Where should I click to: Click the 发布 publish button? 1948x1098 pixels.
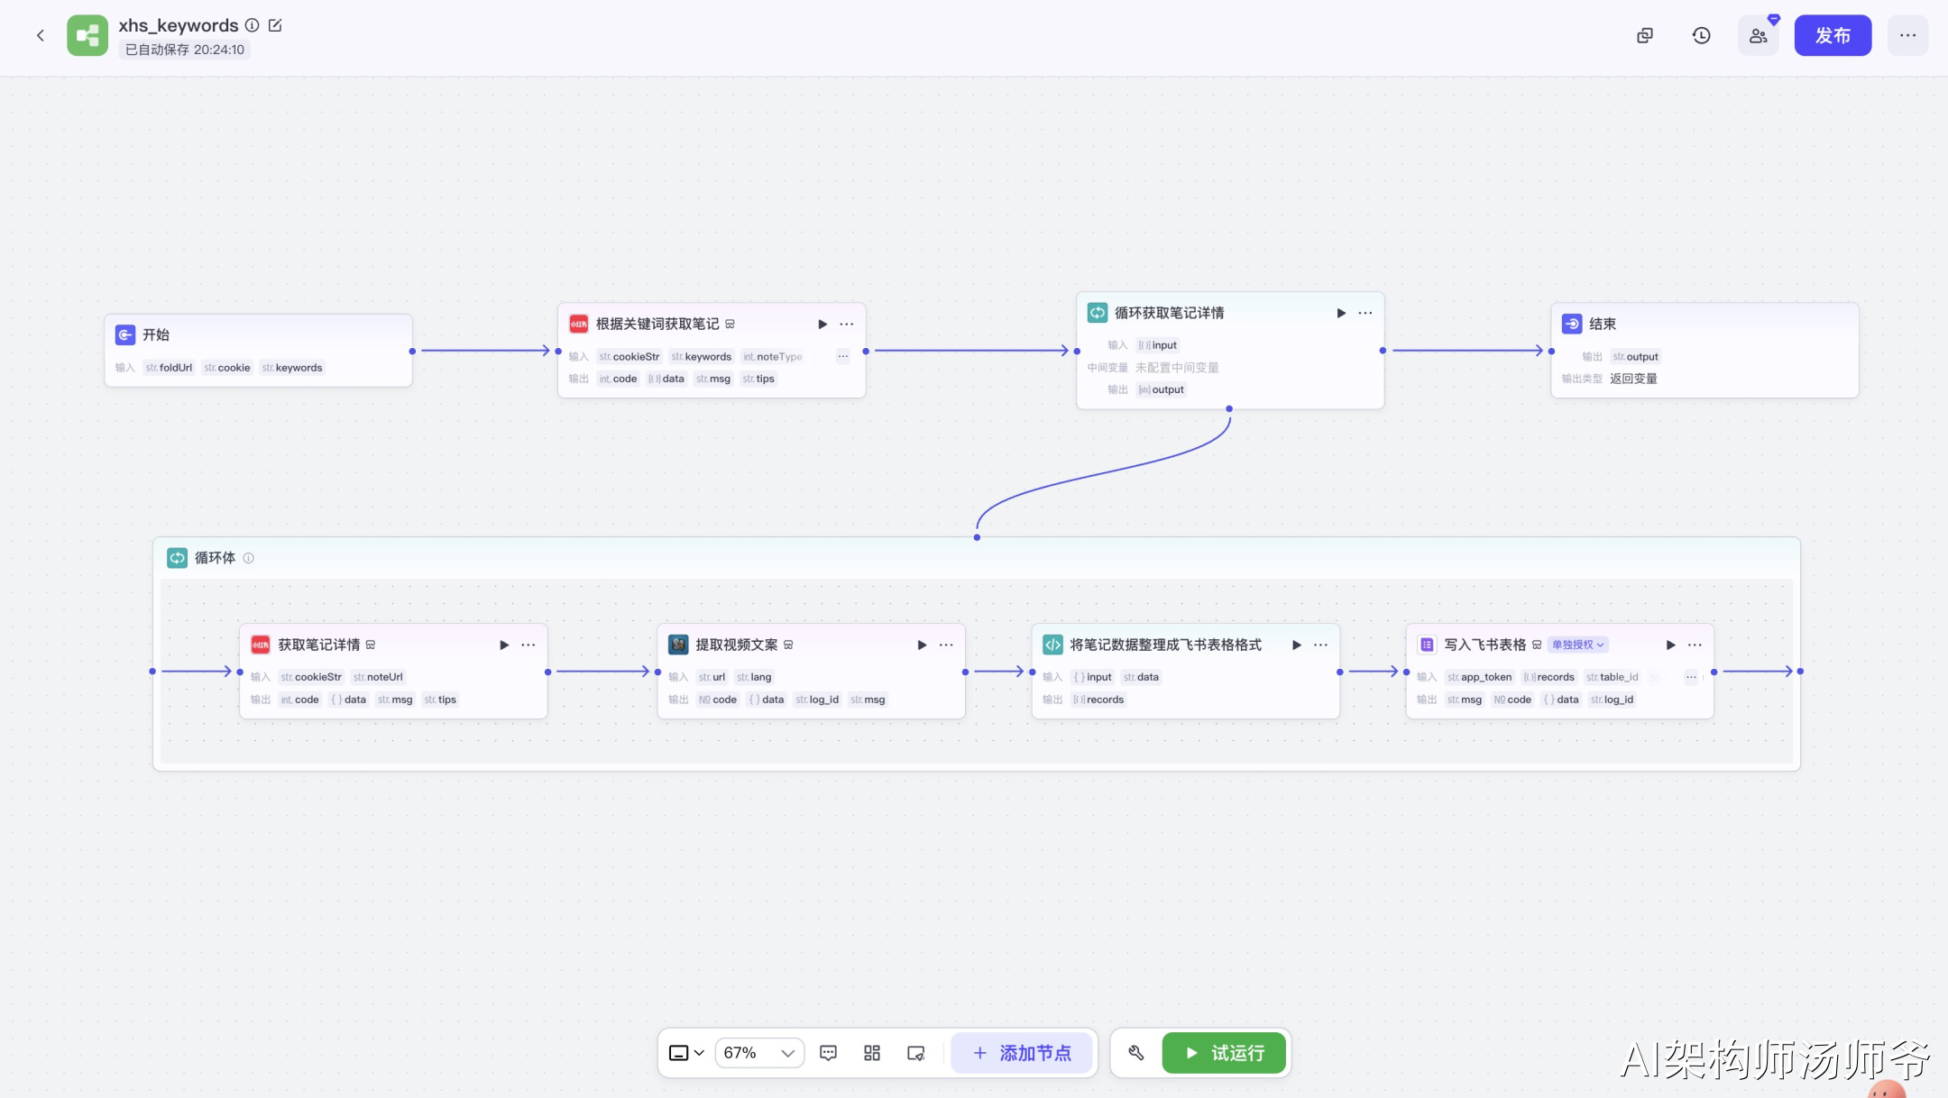(x=1832, y=36)
